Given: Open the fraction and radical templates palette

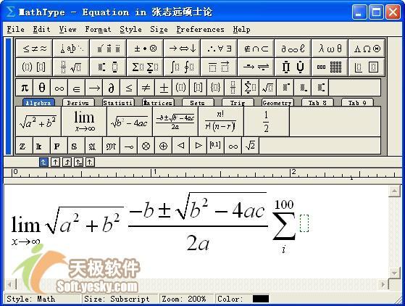Looking at the screenshot, I should pyautogui.click(x=71, y=67).
